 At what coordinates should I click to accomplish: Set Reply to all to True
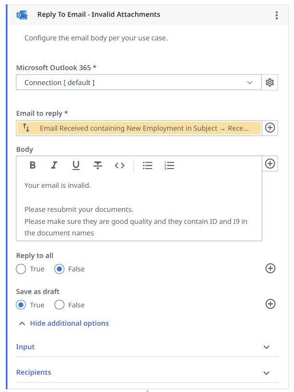pyautogui.click(x=21, y=269)
